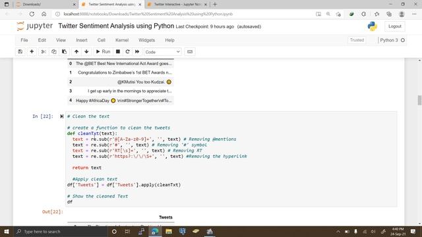The image size is (422, 237).
Task: Open the taskbar clock and date
Action: tap(398, 231)
